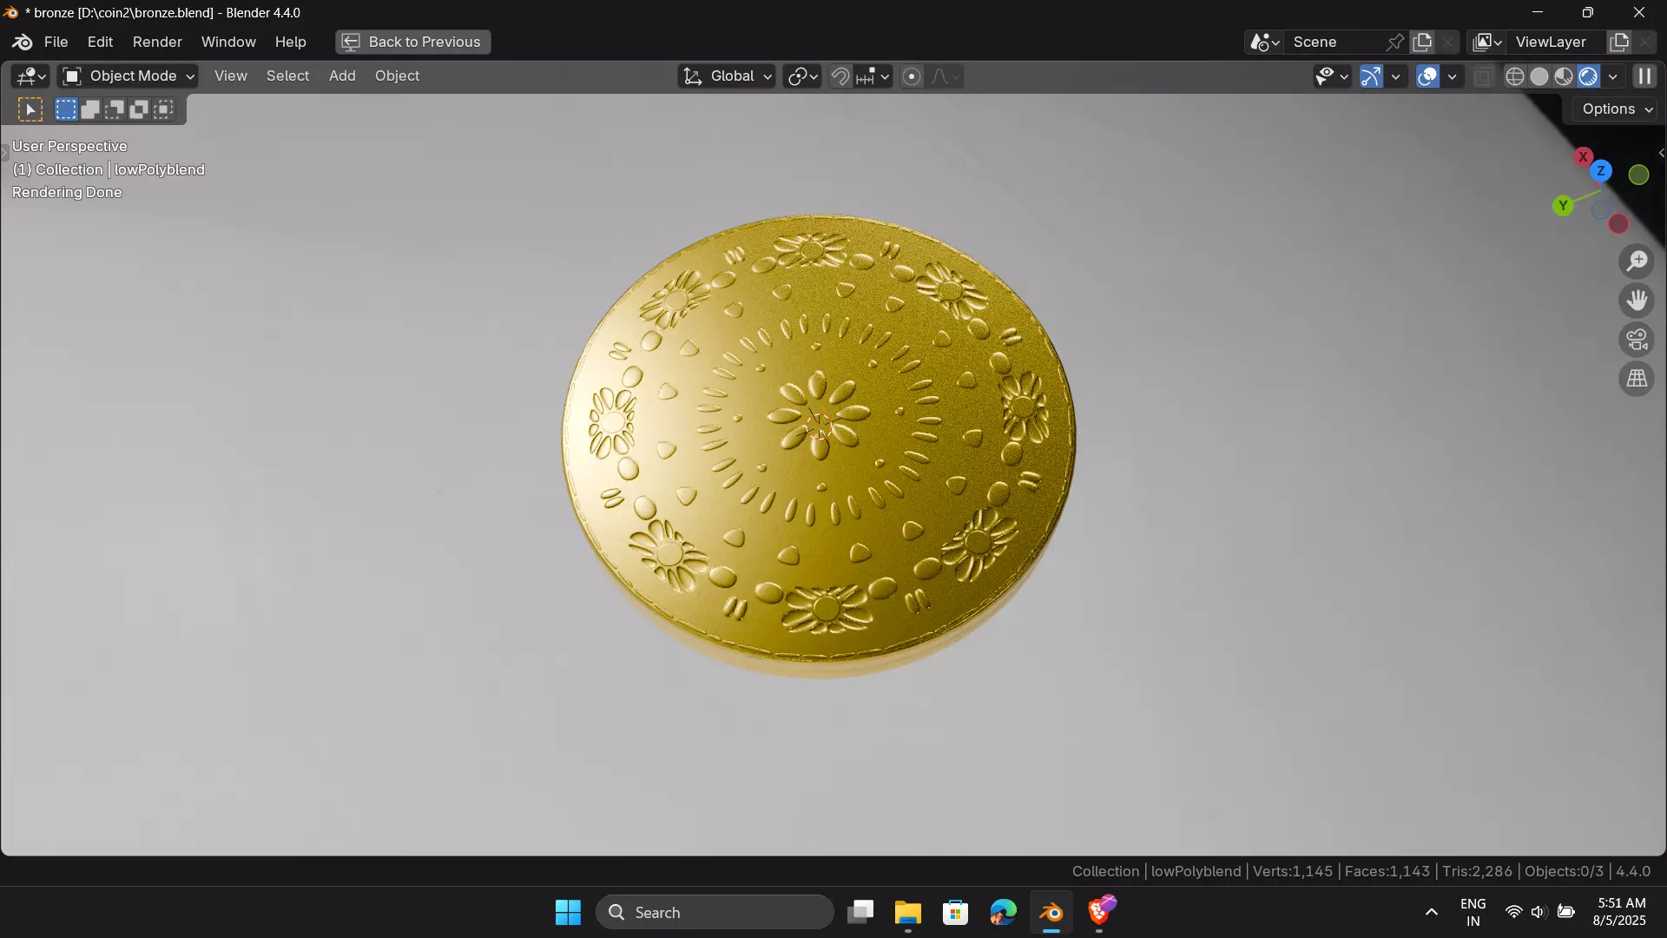Open the selectability and visibility dropdown
The image size is (1667, 938).
pyautogui.click(x=1332, y=76)
